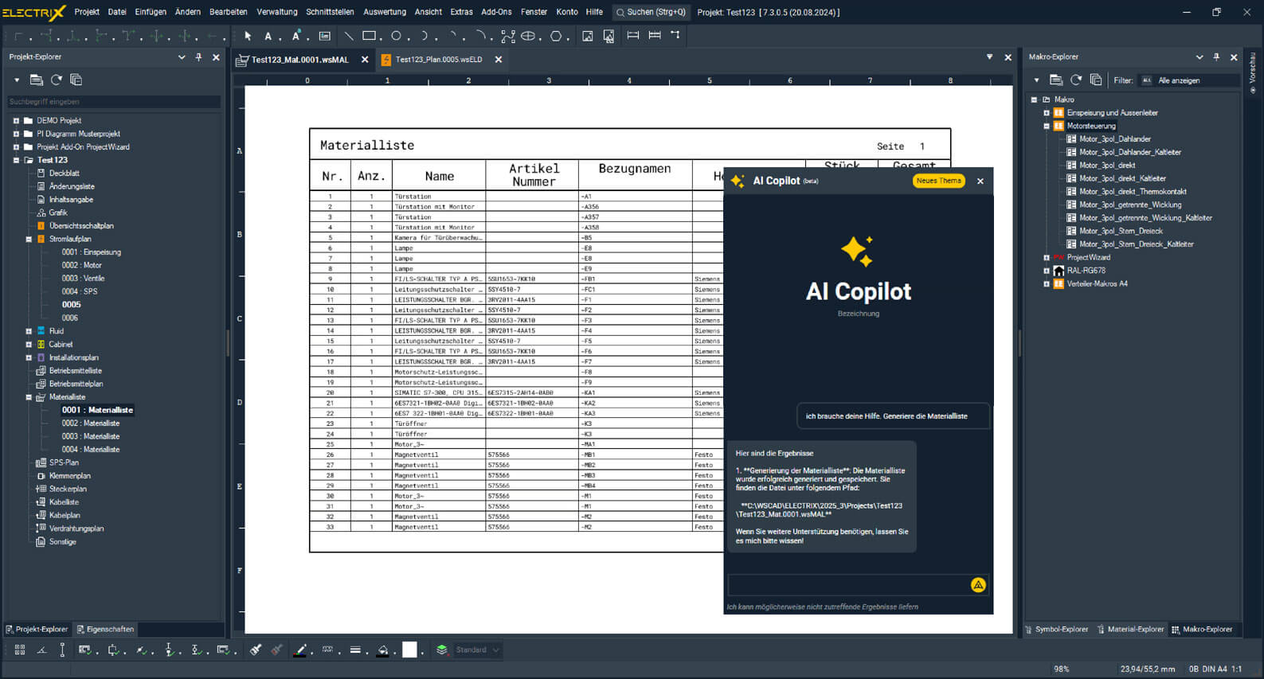Click the AI Copilot message input field

(x=847, y=585)
